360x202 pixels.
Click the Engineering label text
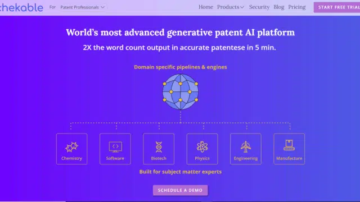(x=246, y=158)
